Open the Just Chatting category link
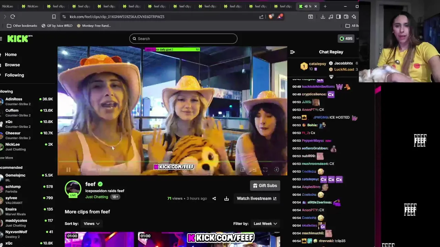 click(x=97, y=197)
